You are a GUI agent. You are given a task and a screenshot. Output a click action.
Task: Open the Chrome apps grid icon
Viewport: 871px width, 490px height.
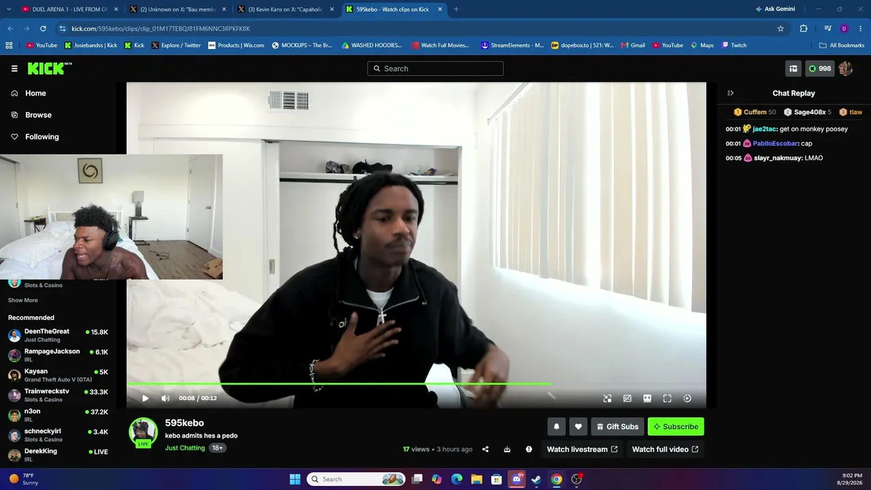(x=9, y=46)
